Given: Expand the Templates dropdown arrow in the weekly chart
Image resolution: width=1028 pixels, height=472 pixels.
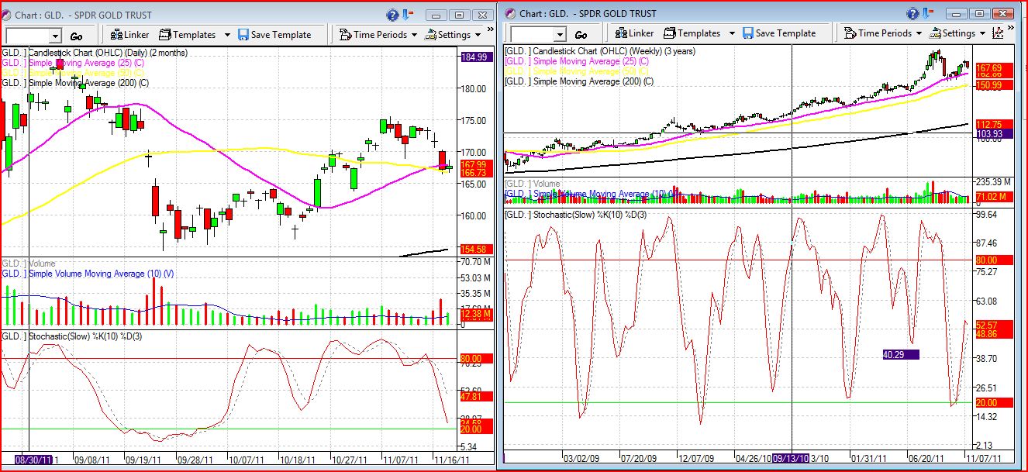Looking at the screenshot, I should (732, 33).
